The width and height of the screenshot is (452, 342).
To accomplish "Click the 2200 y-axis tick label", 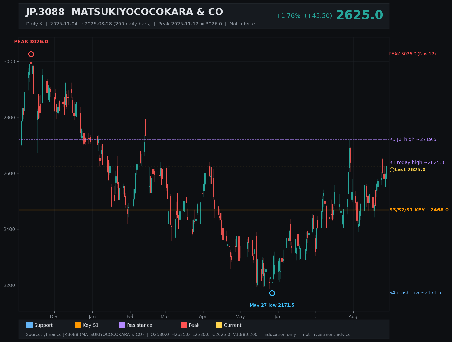I will click(9, 285).
